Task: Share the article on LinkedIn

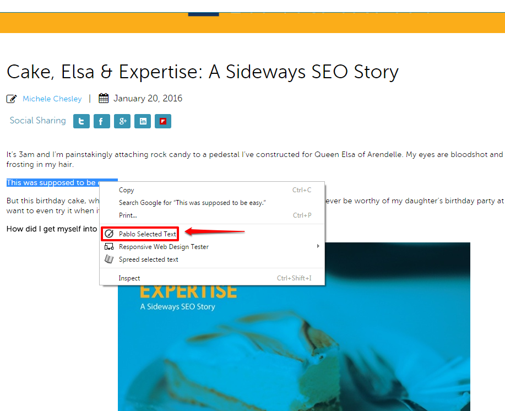Action: [x=143, y=121]
